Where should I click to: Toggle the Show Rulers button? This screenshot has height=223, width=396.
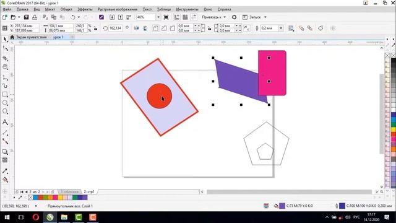tap(177, 17)
